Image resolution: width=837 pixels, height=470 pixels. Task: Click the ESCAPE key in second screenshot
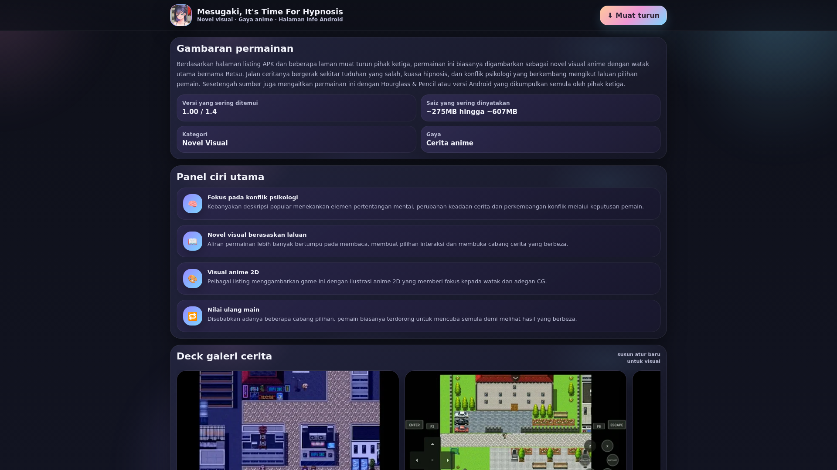tap(616, 425)
